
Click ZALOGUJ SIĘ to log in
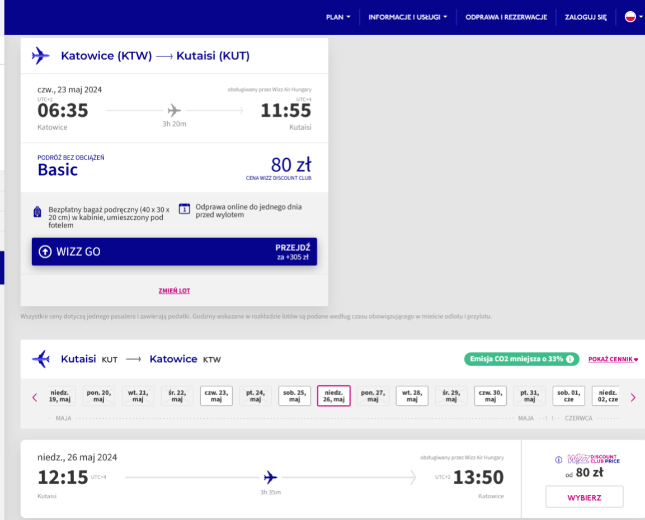tap(585, 17)
